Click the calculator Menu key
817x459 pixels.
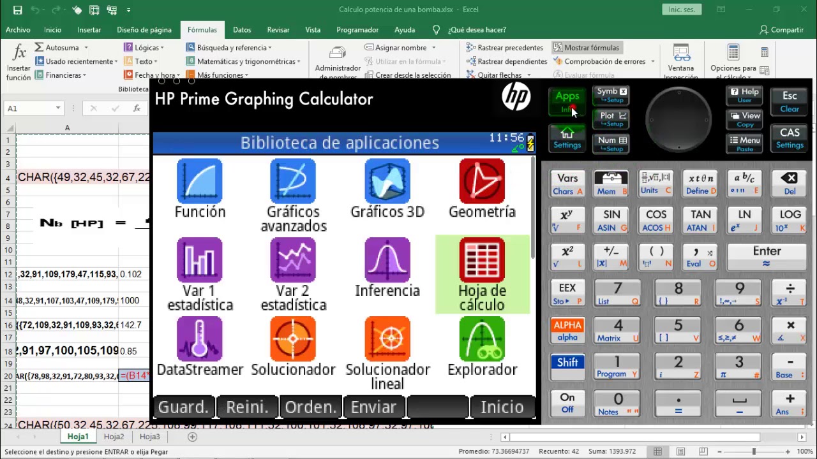point(744,143)
